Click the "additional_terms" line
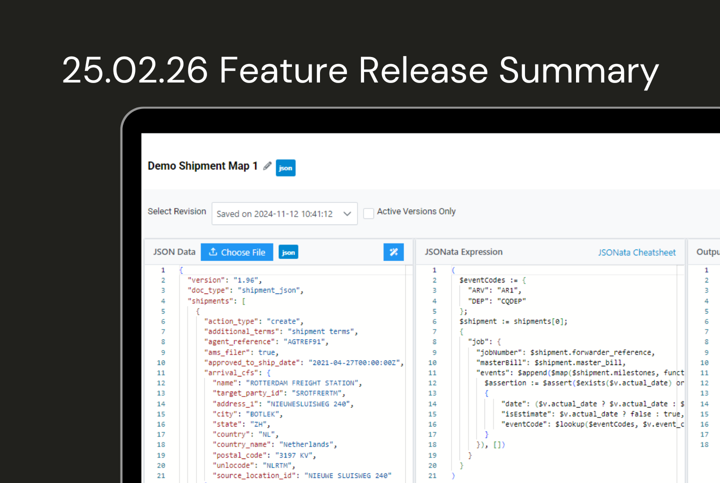 click(281, 331)
